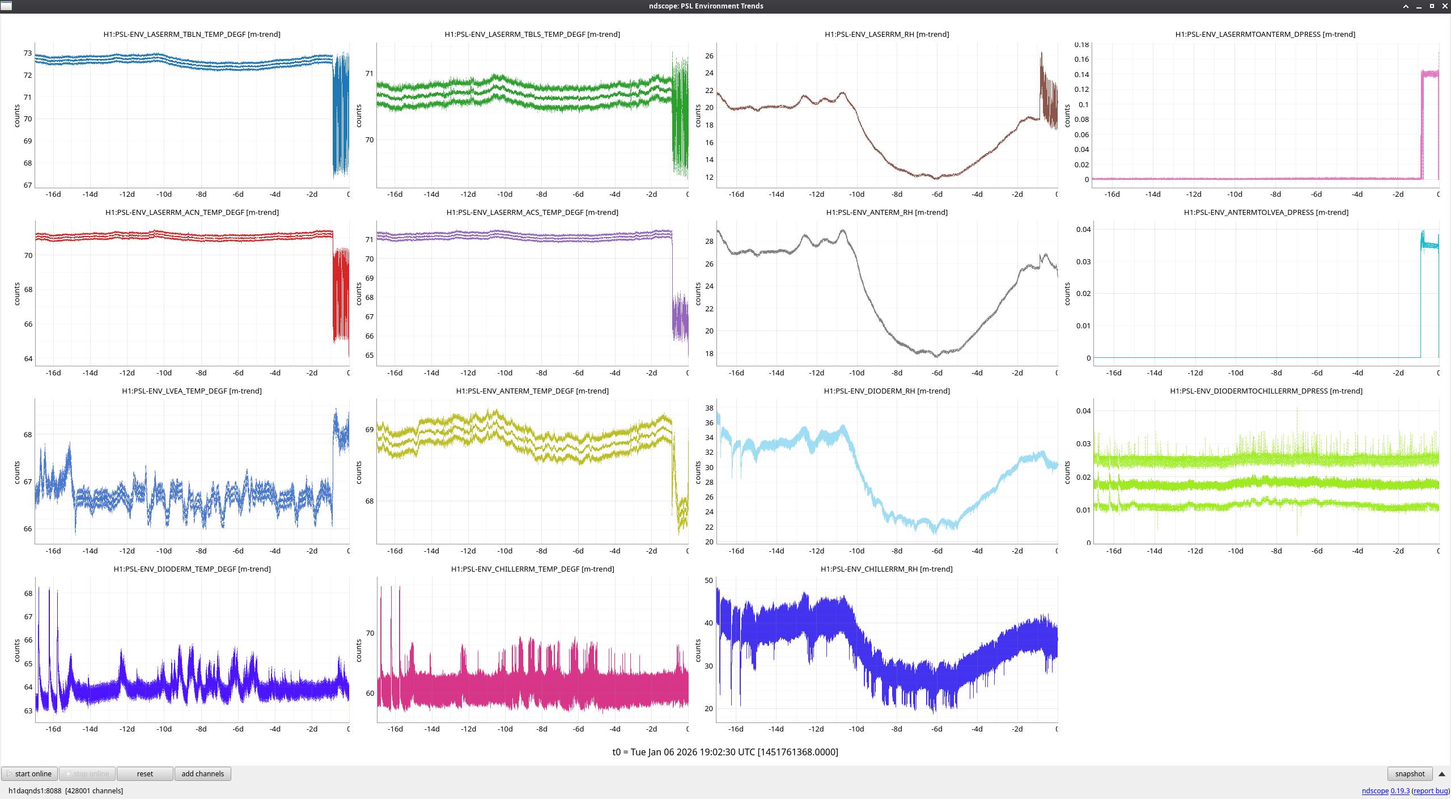Open the 0.19.3 version link

[1400, 790]
